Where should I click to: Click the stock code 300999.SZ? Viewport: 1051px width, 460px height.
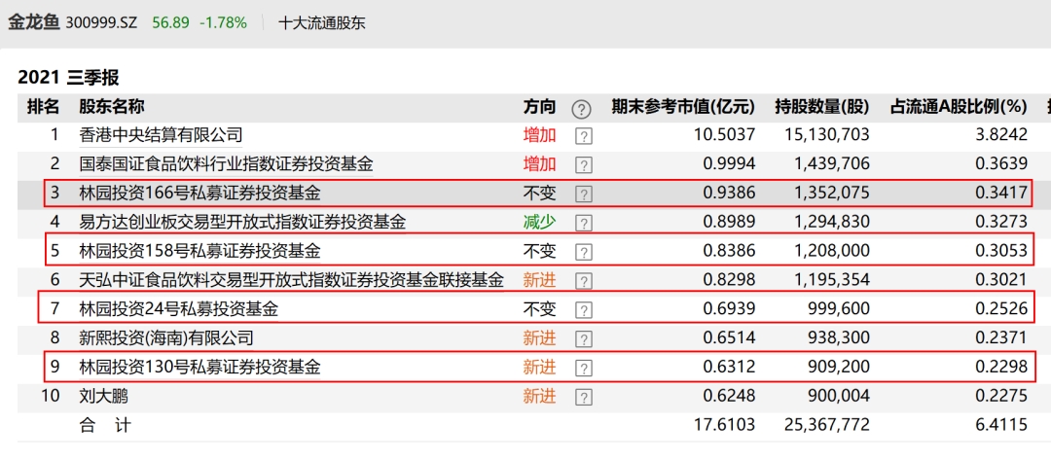point(101,22)
